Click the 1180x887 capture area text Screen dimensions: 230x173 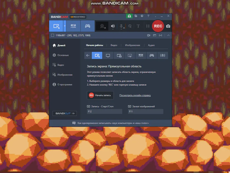coord(73,35)
